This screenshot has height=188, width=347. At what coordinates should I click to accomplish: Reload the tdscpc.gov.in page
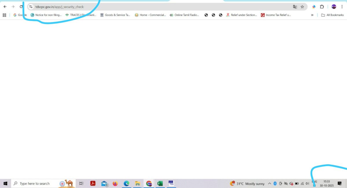[x=21, y=7]
